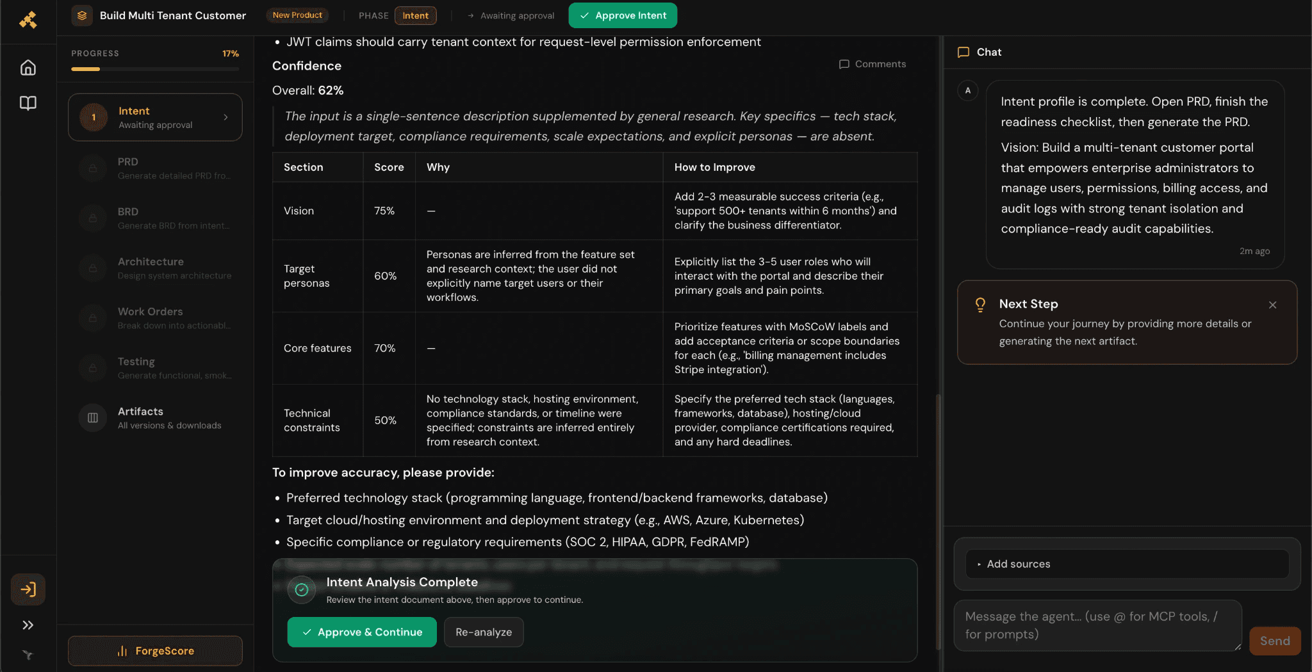
Task: Click the Core features score 70%
Action: [385, 348]
